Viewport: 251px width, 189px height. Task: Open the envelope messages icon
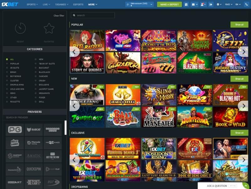(x=193, y=4)
